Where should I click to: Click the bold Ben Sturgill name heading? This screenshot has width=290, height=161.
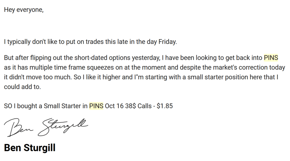(30, 148)
